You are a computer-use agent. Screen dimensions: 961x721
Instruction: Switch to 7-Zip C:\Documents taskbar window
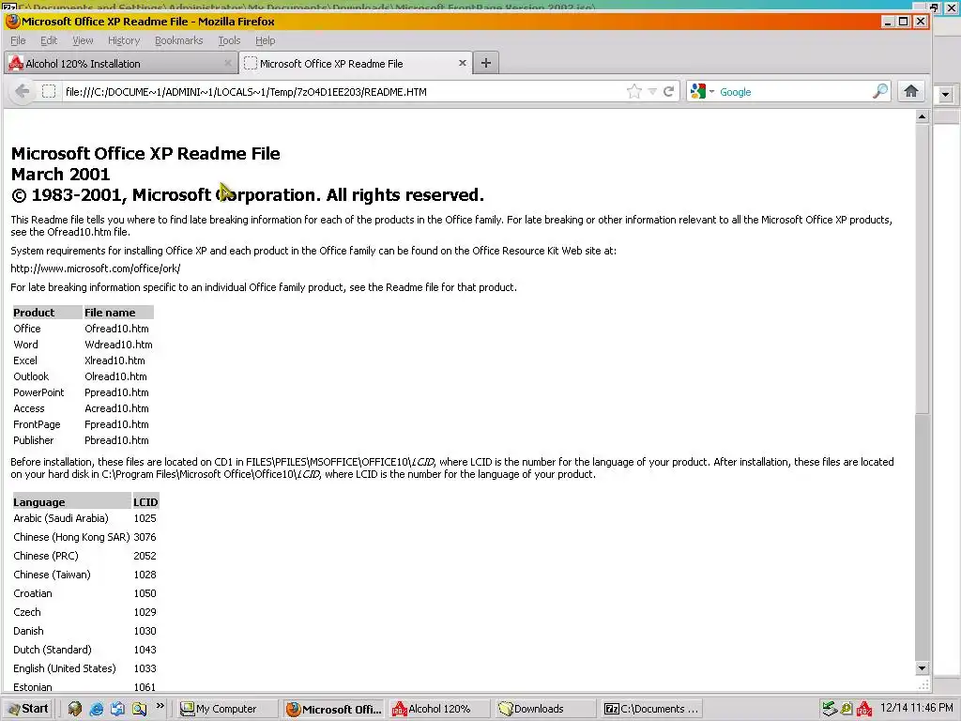(x=651, y=709)
